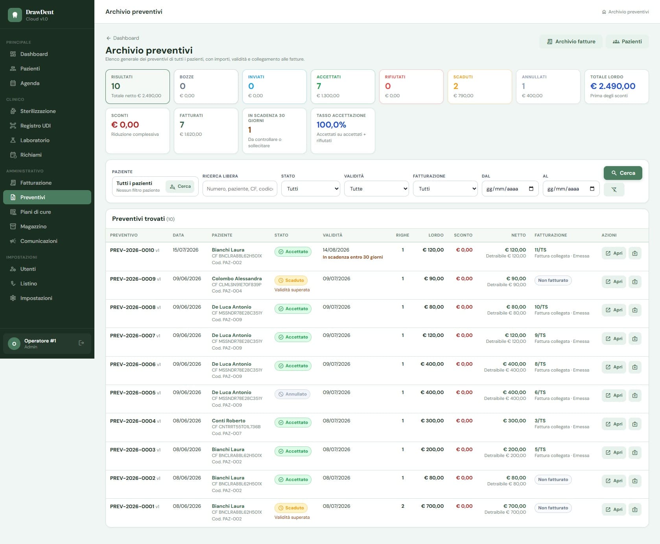The image size is (660, 544).
Task: Open the calendar picker for Dal date
Action: click(x=531, y=189)
